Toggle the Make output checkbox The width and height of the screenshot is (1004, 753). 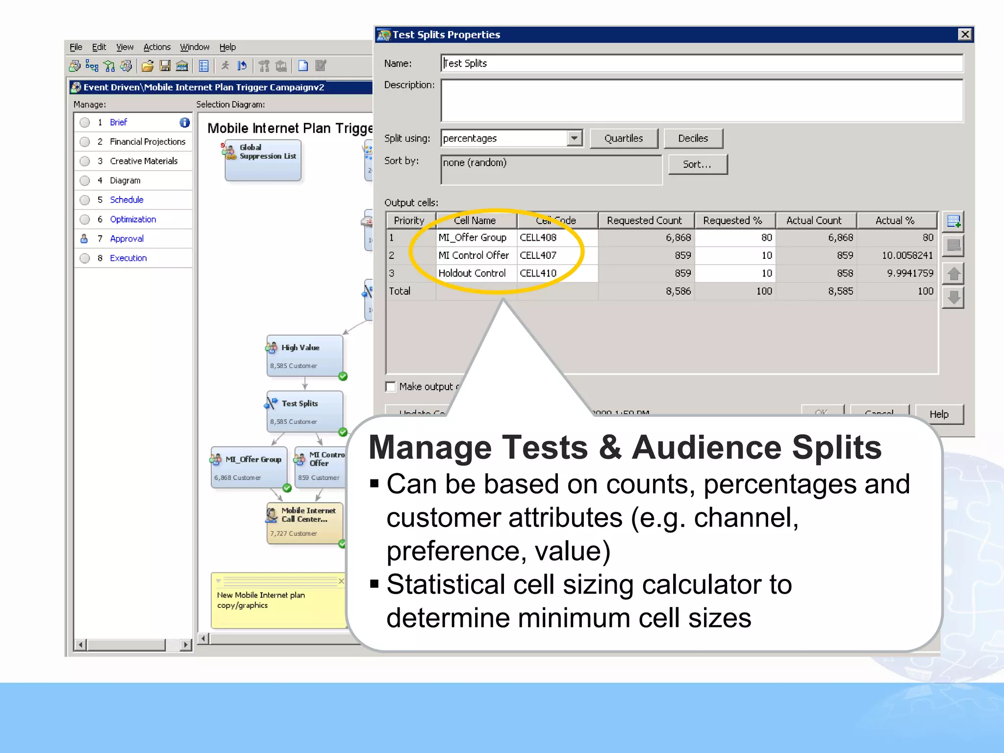coord(390,387)
